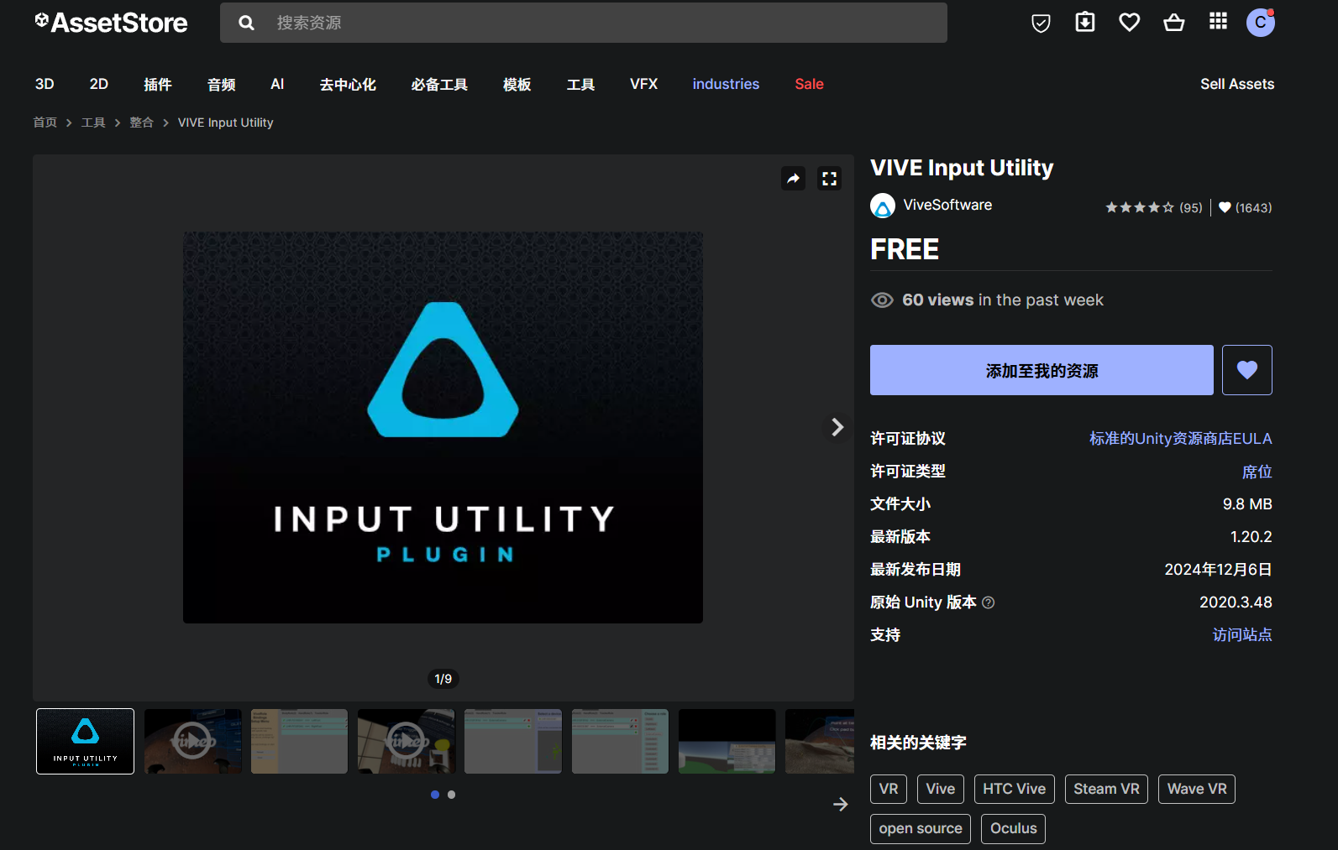Add asset via 添加至我的资源 button
Viewport: 1338px width, 850px height.
click(x=1042, y=370)
